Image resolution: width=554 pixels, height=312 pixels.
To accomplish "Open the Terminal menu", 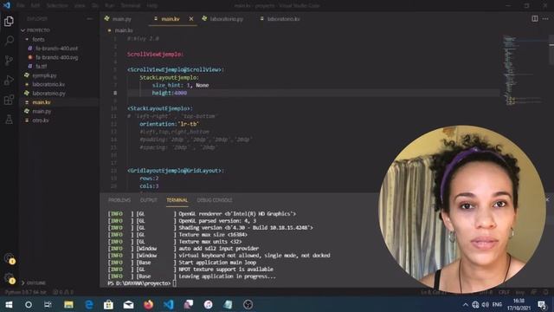I will coord(131,6).
